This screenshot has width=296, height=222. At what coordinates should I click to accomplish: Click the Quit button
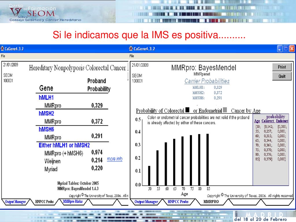pos(282,76)
